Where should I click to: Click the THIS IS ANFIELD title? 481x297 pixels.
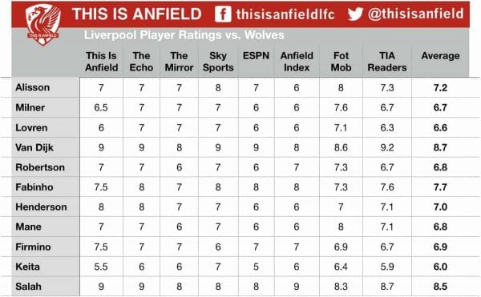[137, 14]
